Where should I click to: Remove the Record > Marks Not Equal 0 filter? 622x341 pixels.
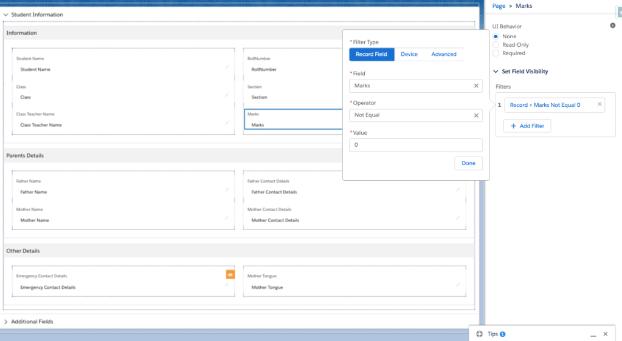click(x=599, y=104)
